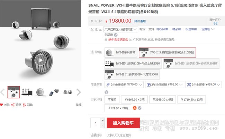Add item to cart with 加入购物车
Viewport: 225px width, 139px height.
123,123
